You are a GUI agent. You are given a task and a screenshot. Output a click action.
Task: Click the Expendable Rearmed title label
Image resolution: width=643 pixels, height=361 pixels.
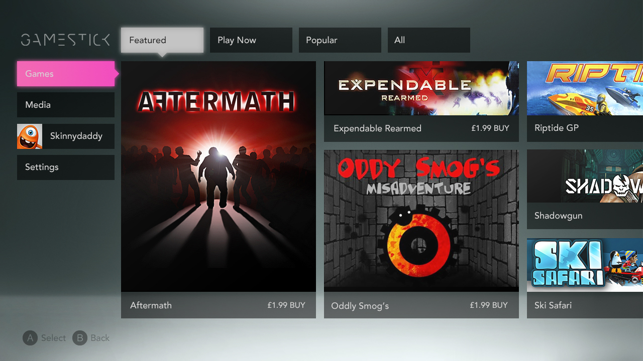coord(377,128)
